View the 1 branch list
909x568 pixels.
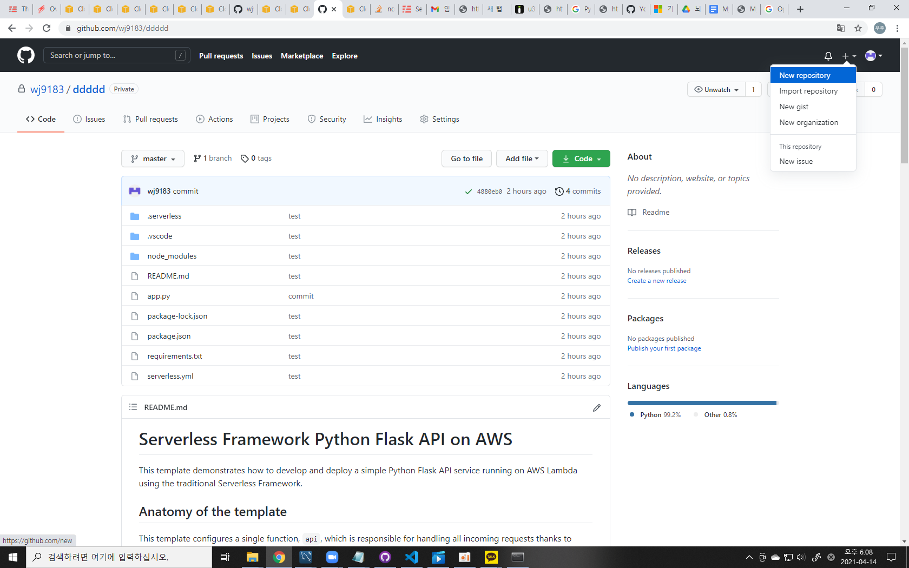click(213, 158)
